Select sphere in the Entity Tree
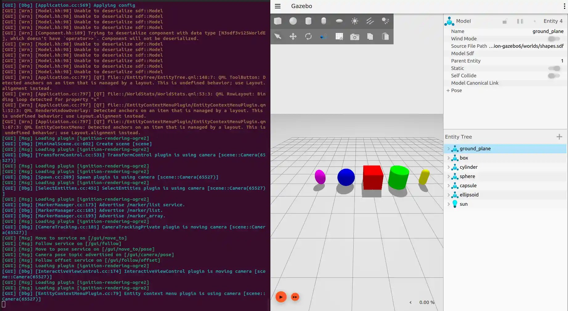Screen dimensions: 568x311 tap(505, 176)
